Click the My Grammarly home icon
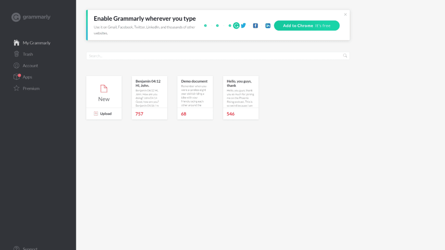Screen dimensions: 445x250 (x=17, y=43)
